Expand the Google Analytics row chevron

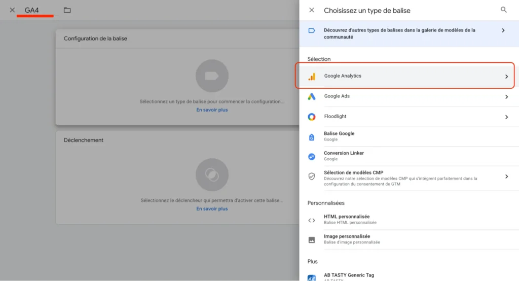[x=506, y=77]
